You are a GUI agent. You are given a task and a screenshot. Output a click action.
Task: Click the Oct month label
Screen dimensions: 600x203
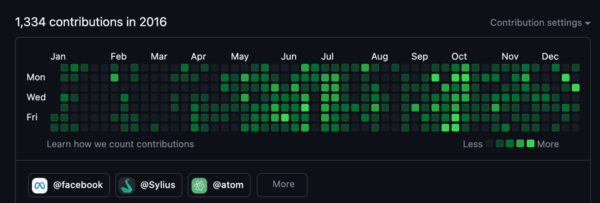click(459, 57)
